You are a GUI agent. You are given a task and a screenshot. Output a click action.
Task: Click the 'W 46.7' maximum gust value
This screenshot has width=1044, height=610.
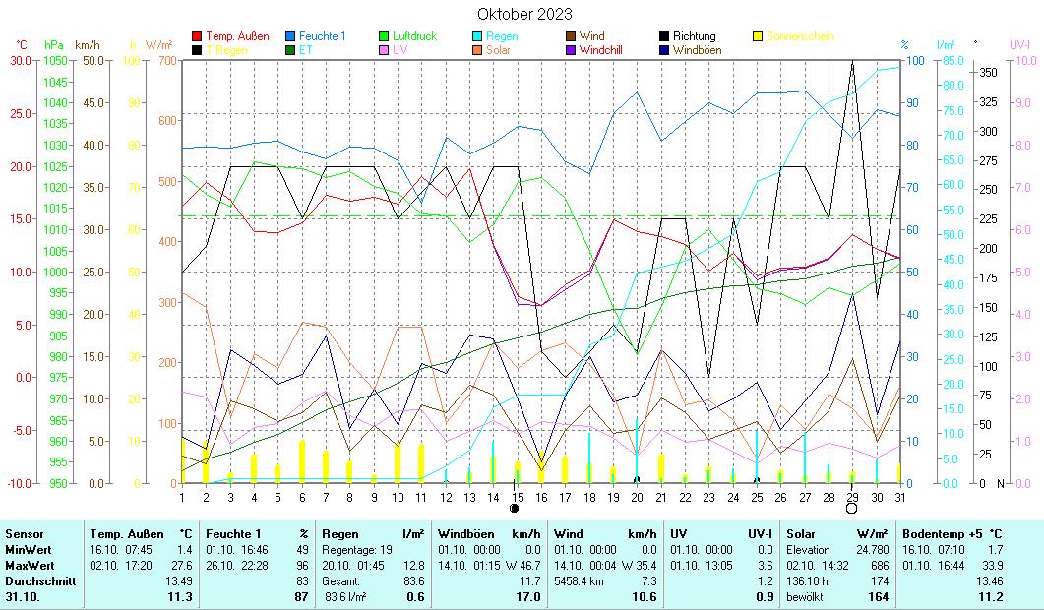pos(523,566)
